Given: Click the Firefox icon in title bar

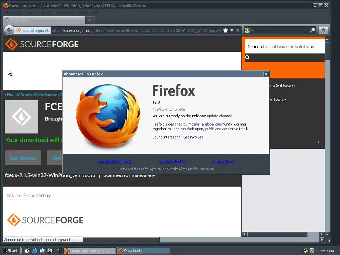Looking at the screenshot, I should tap(6, 5).
